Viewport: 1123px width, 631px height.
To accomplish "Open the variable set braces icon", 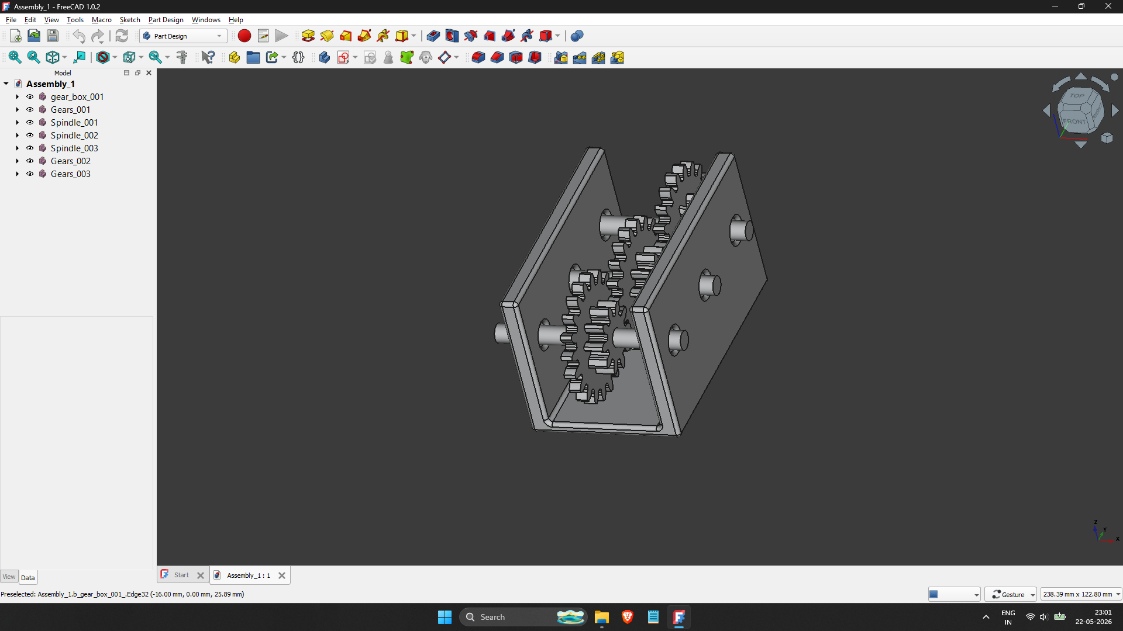I will pos(298,57).
